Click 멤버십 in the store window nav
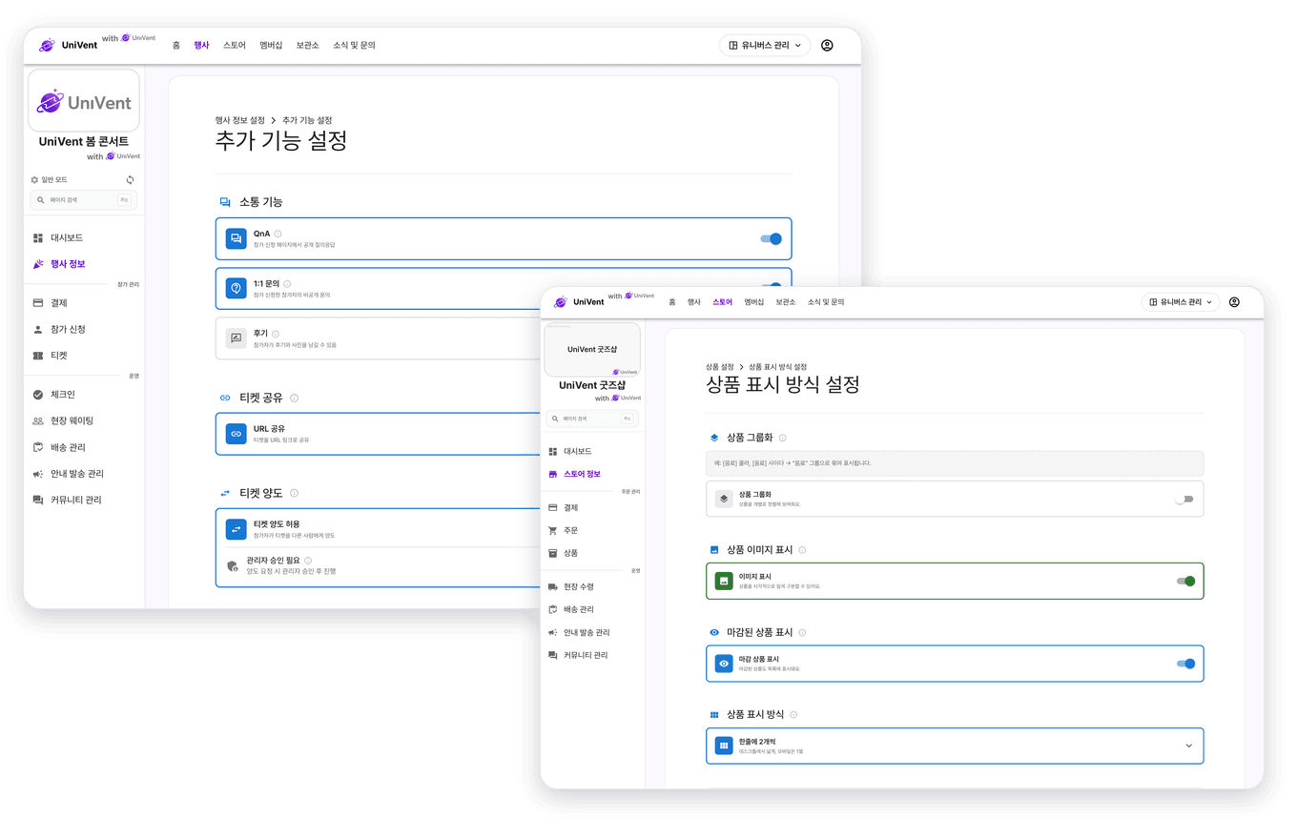The image size is (1297, 839). [x=754, y=302]
